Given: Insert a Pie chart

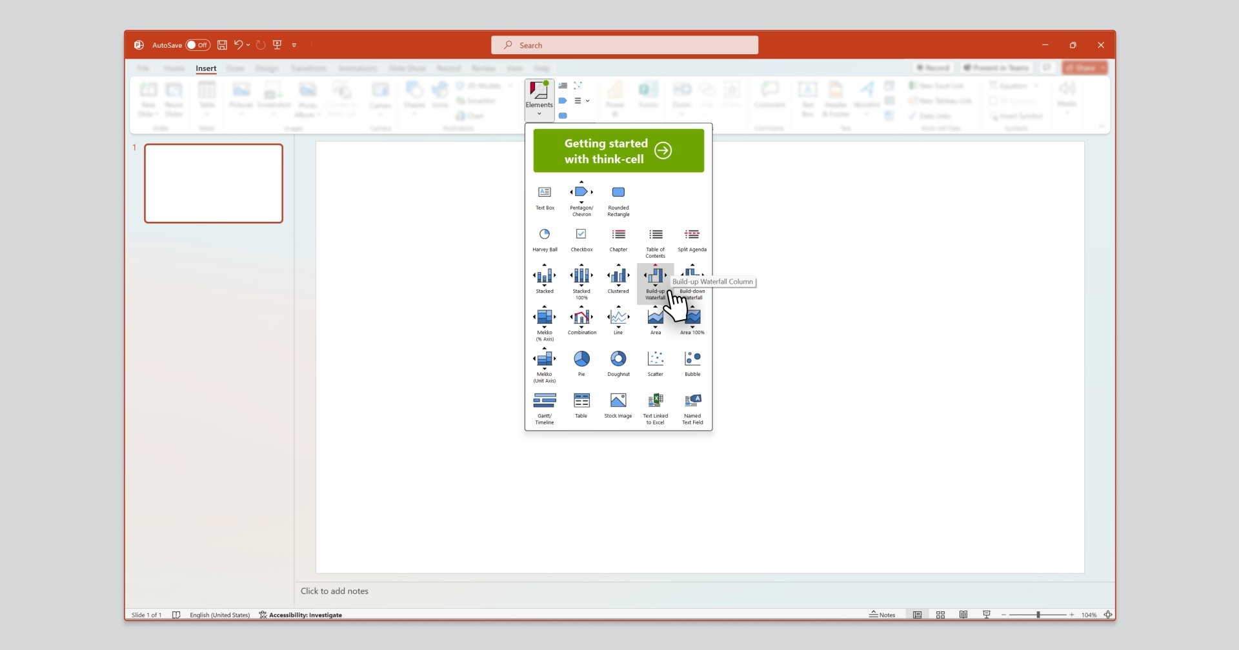Looking at the screenshot, I should click(x=581, y=363).
